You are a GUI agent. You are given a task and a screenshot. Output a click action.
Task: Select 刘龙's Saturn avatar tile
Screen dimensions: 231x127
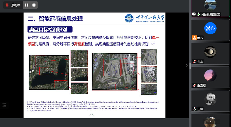tap(210, 52)
